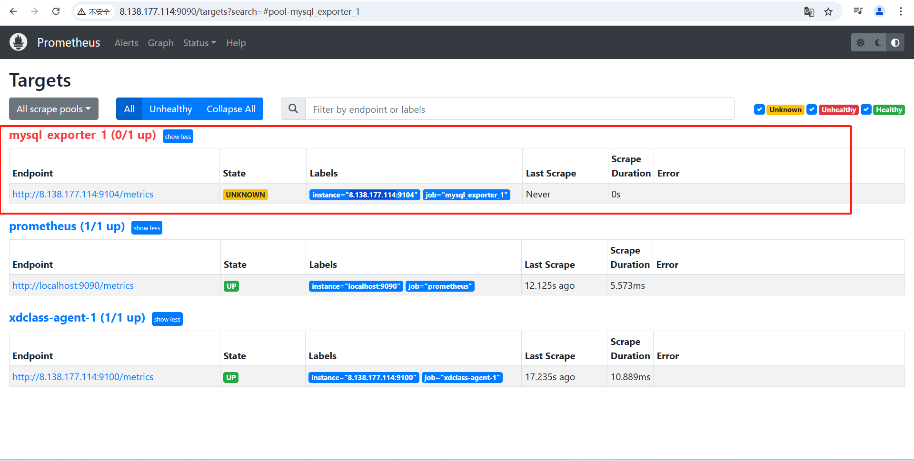Screen dimensions: 914x461
Task: Click the instance="localhost:9090" label
Action: pyautogui.click(x=356, y=286)
